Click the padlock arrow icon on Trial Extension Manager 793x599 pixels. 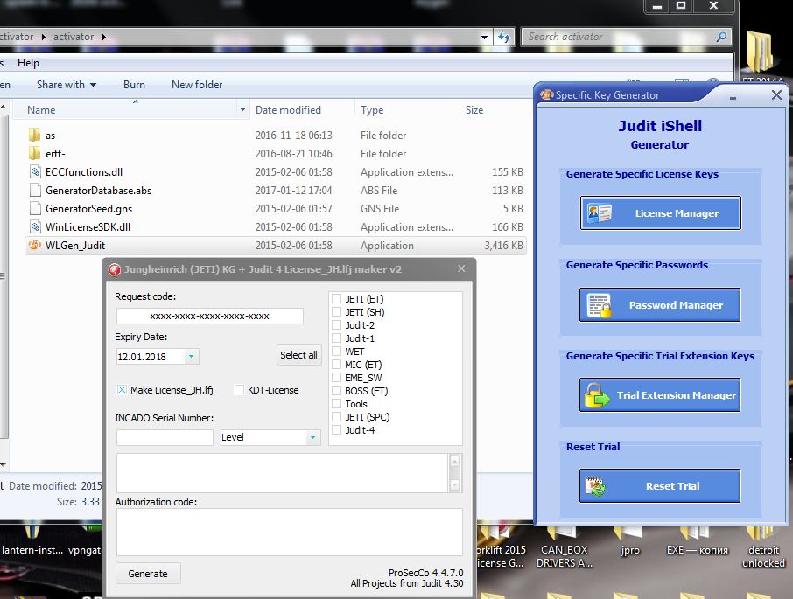pyautogui.click(x=597, y=395)
